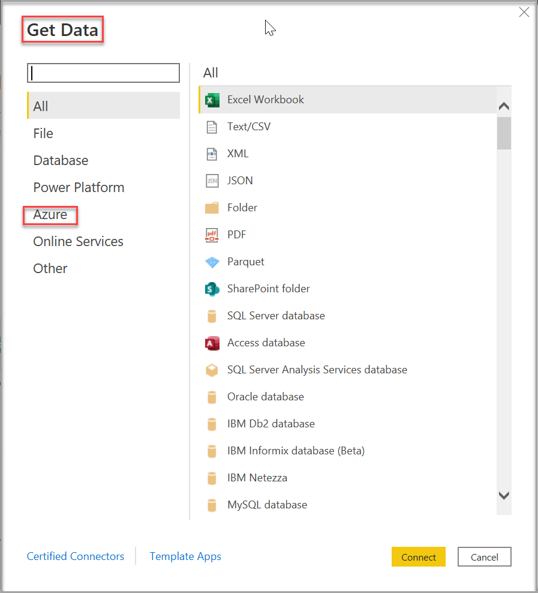Click the SQL Server database icon
The height and width of the screenshot is (593, 538).
point(212,316)
